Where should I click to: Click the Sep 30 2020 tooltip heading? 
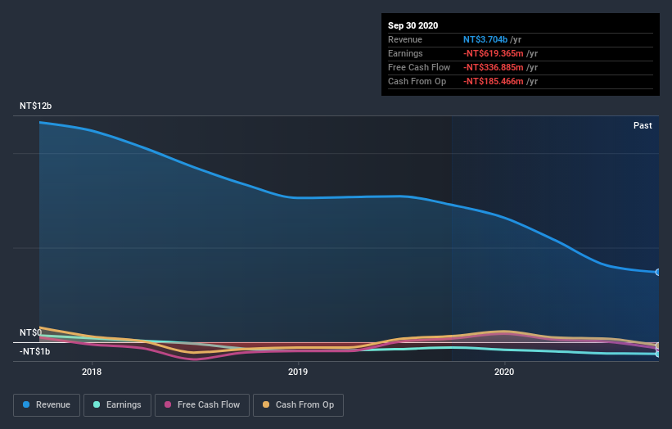click(413, 25)
